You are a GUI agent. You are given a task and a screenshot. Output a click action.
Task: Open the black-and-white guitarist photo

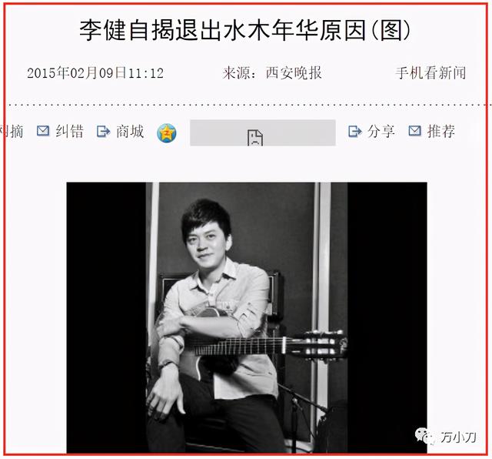[x=247, y=317]
